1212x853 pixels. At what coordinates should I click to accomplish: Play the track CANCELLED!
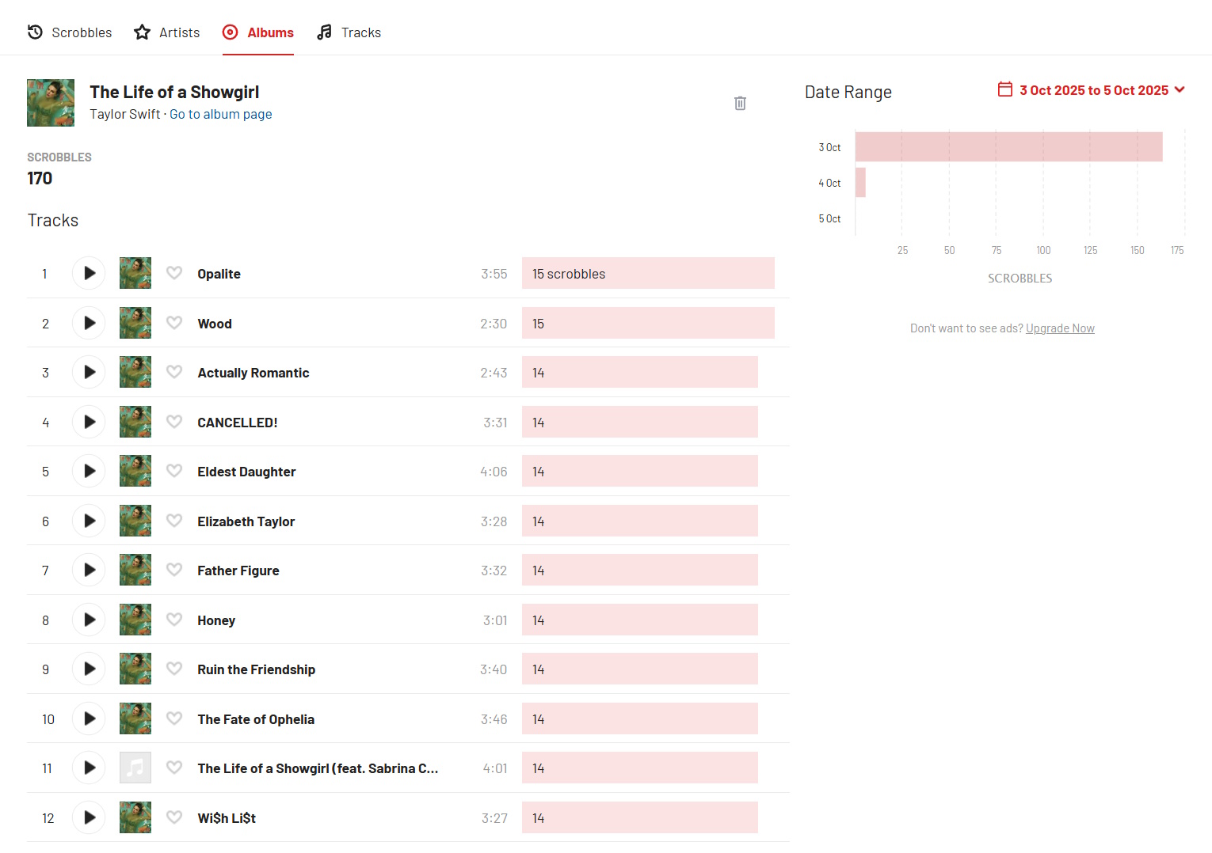[x=89, y=422]
